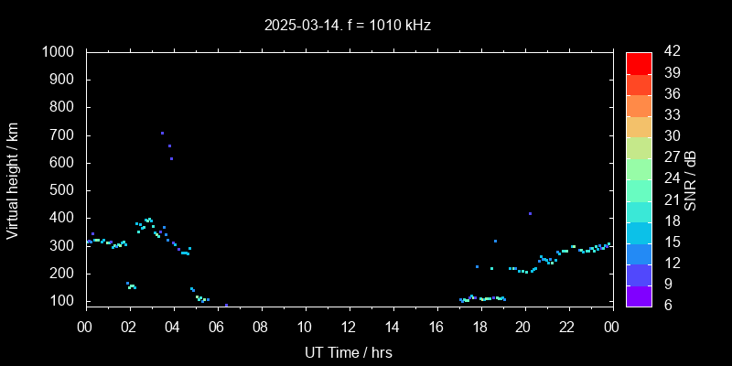Click the orange 33–36 dB colorbar segment
Screen dimensions: 732x366
tap(639, 105)
